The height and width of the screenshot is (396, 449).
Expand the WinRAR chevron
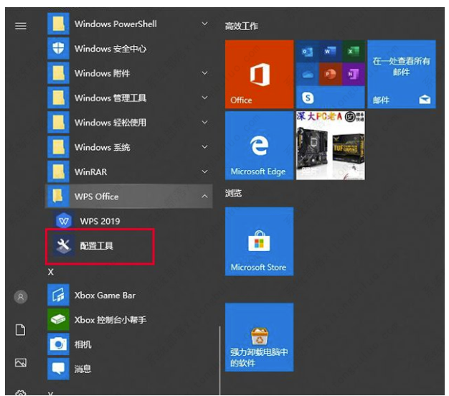204,171
